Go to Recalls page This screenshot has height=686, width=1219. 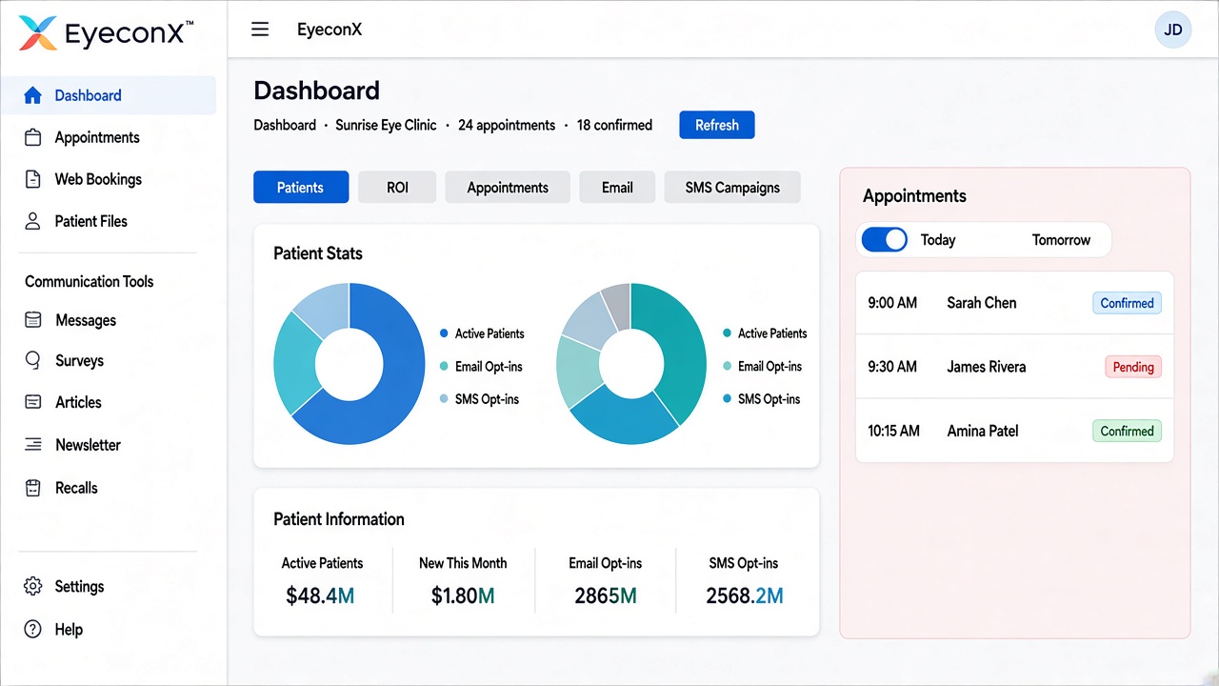click(76, 488)
